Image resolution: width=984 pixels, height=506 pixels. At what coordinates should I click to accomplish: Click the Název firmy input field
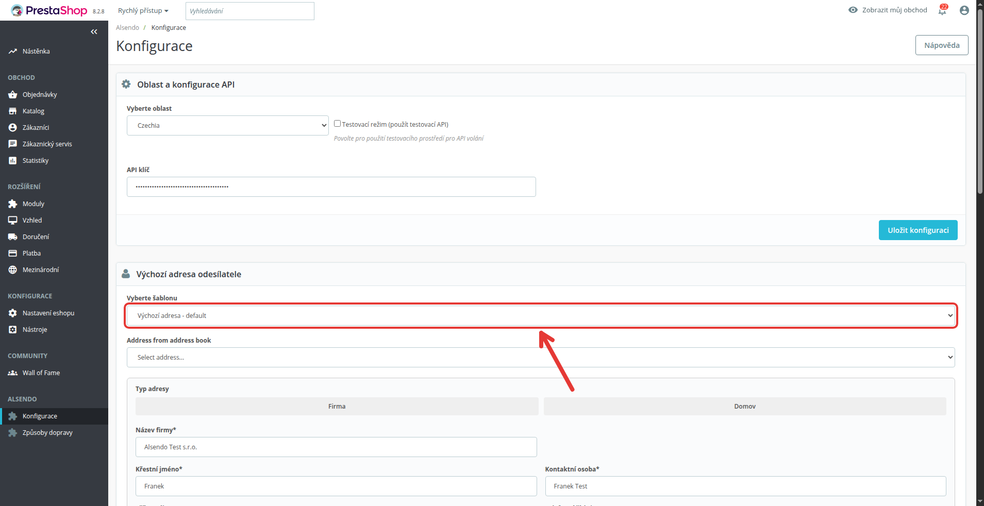[x=336, y=447]
